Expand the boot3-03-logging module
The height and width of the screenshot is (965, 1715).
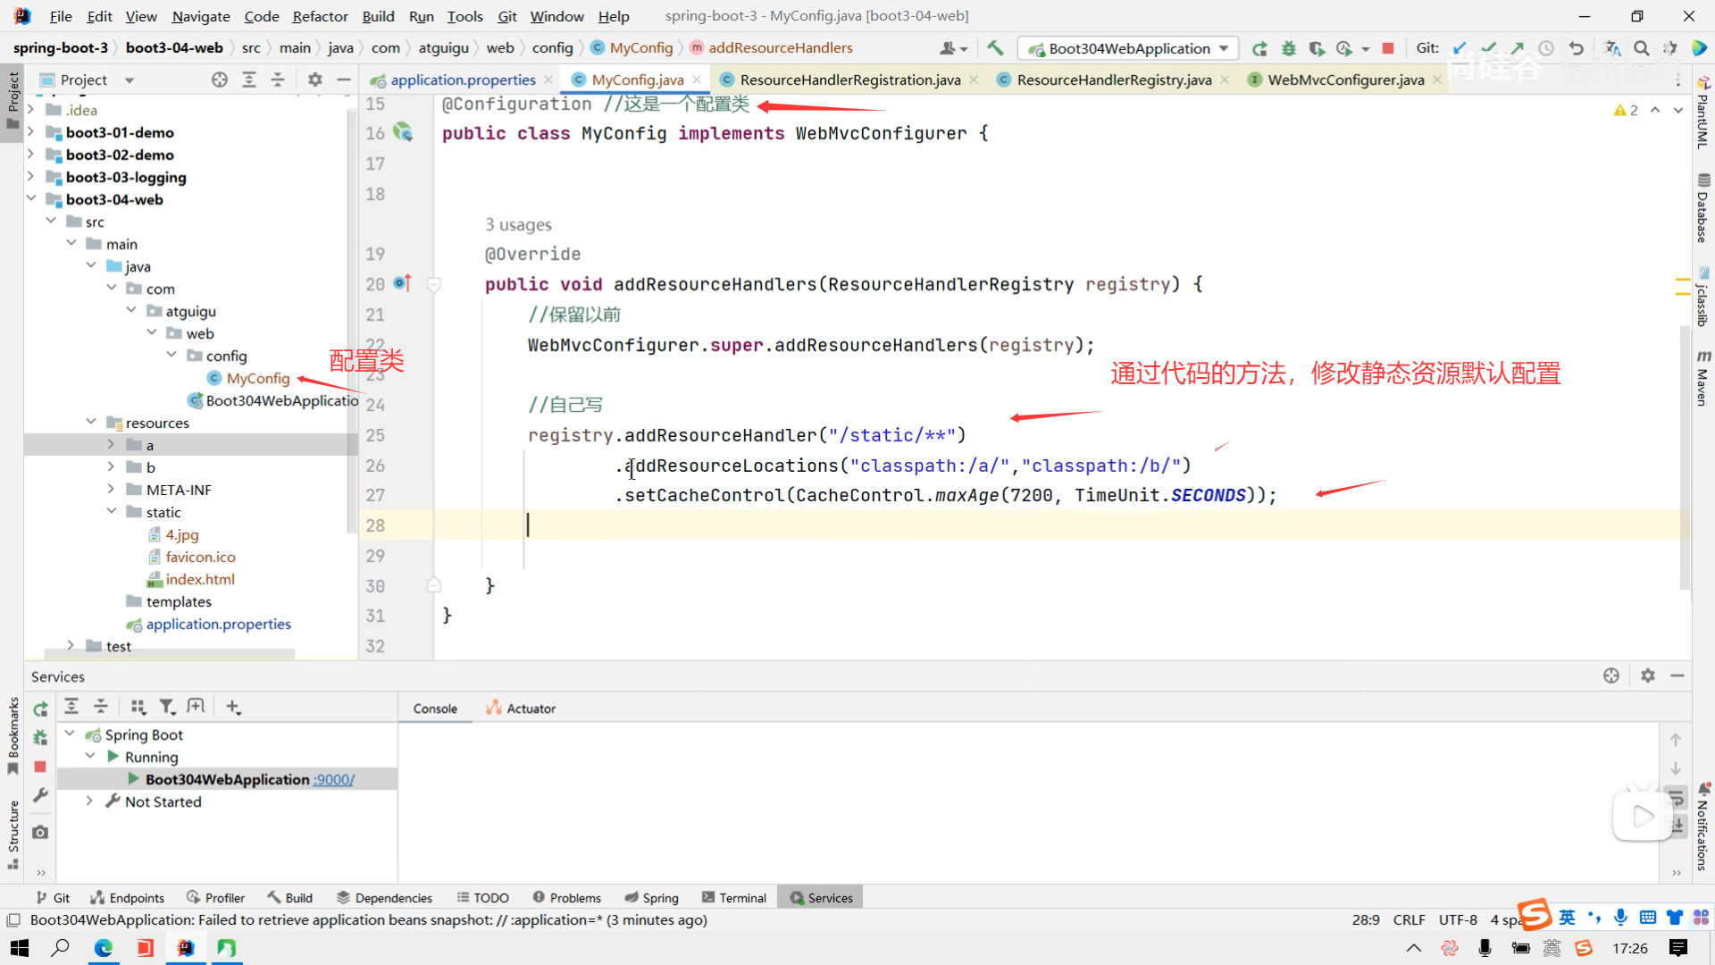pyautogui.click(x=30, y=177)
